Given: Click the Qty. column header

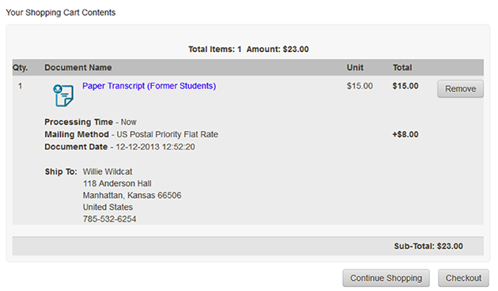Looking at the screenshot, I should [20, 68].
